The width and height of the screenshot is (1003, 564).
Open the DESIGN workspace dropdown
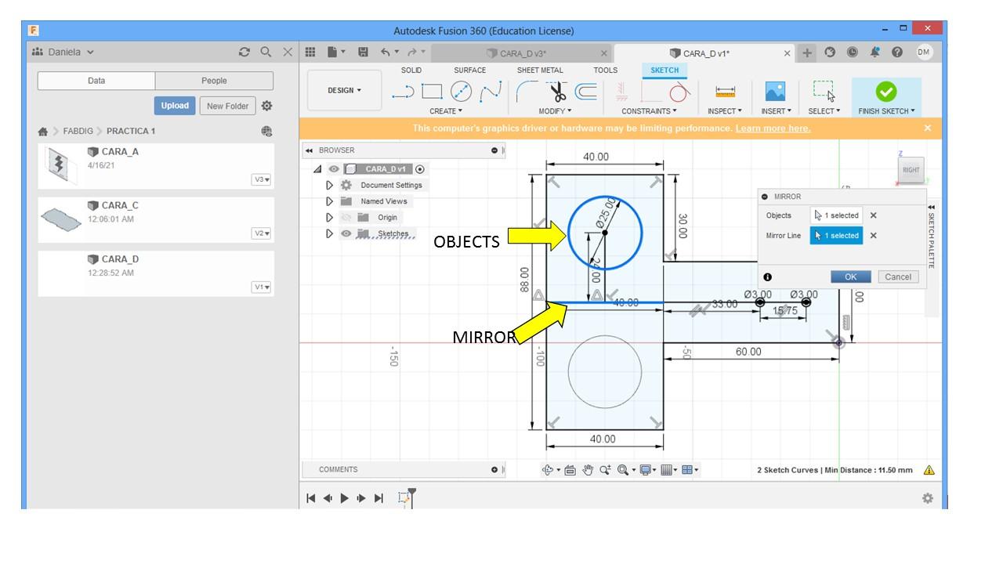(345, 91)
